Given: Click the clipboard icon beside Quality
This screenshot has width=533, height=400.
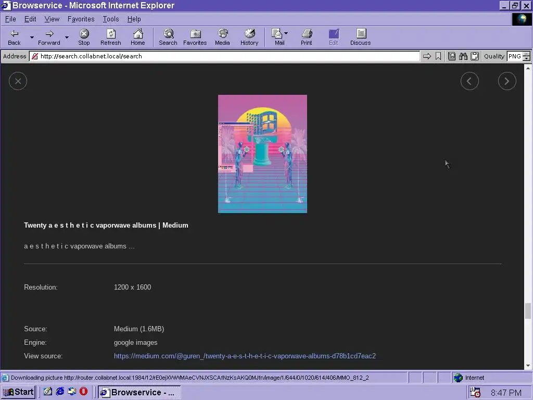Looking at the screenshot, I should tap(475, 56).
